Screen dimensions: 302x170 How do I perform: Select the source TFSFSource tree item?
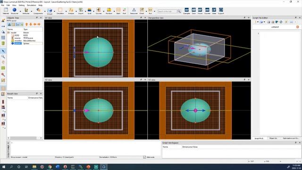(17, 38)
